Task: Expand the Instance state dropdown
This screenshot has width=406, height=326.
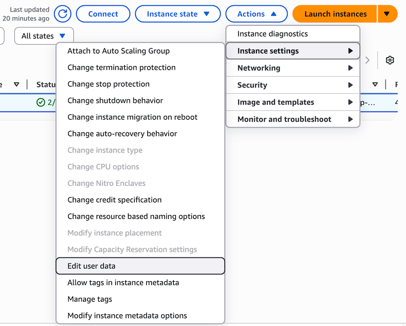Action: coord(178,14)
